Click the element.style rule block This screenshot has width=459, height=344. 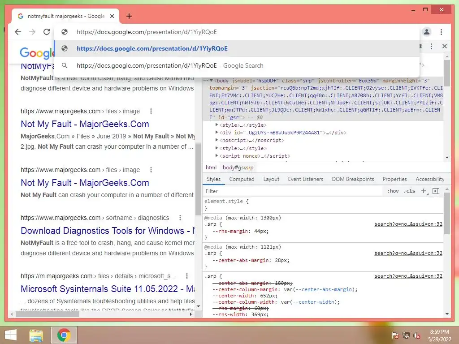[x=323, y=205]
